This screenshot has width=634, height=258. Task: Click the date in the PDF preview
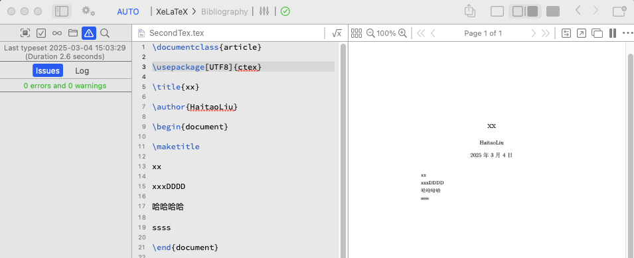click(491, 155)
